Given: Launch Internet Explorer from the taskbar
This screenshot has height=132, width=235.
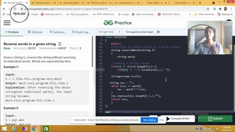Looking at the screenshot, I should 14,129.
